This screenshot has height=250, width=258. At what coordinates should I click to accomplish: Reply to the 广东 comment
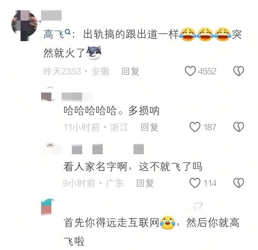pyautogui.click(x=145, y=183)
